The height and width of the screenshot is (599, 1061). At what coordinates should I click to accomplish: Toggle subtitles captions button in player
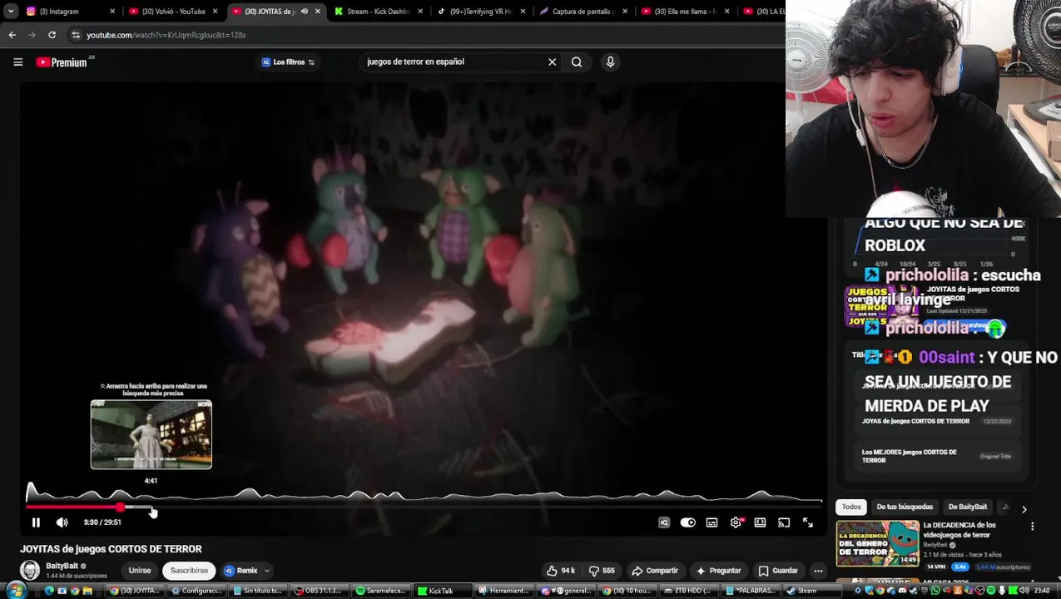point(711,522)
